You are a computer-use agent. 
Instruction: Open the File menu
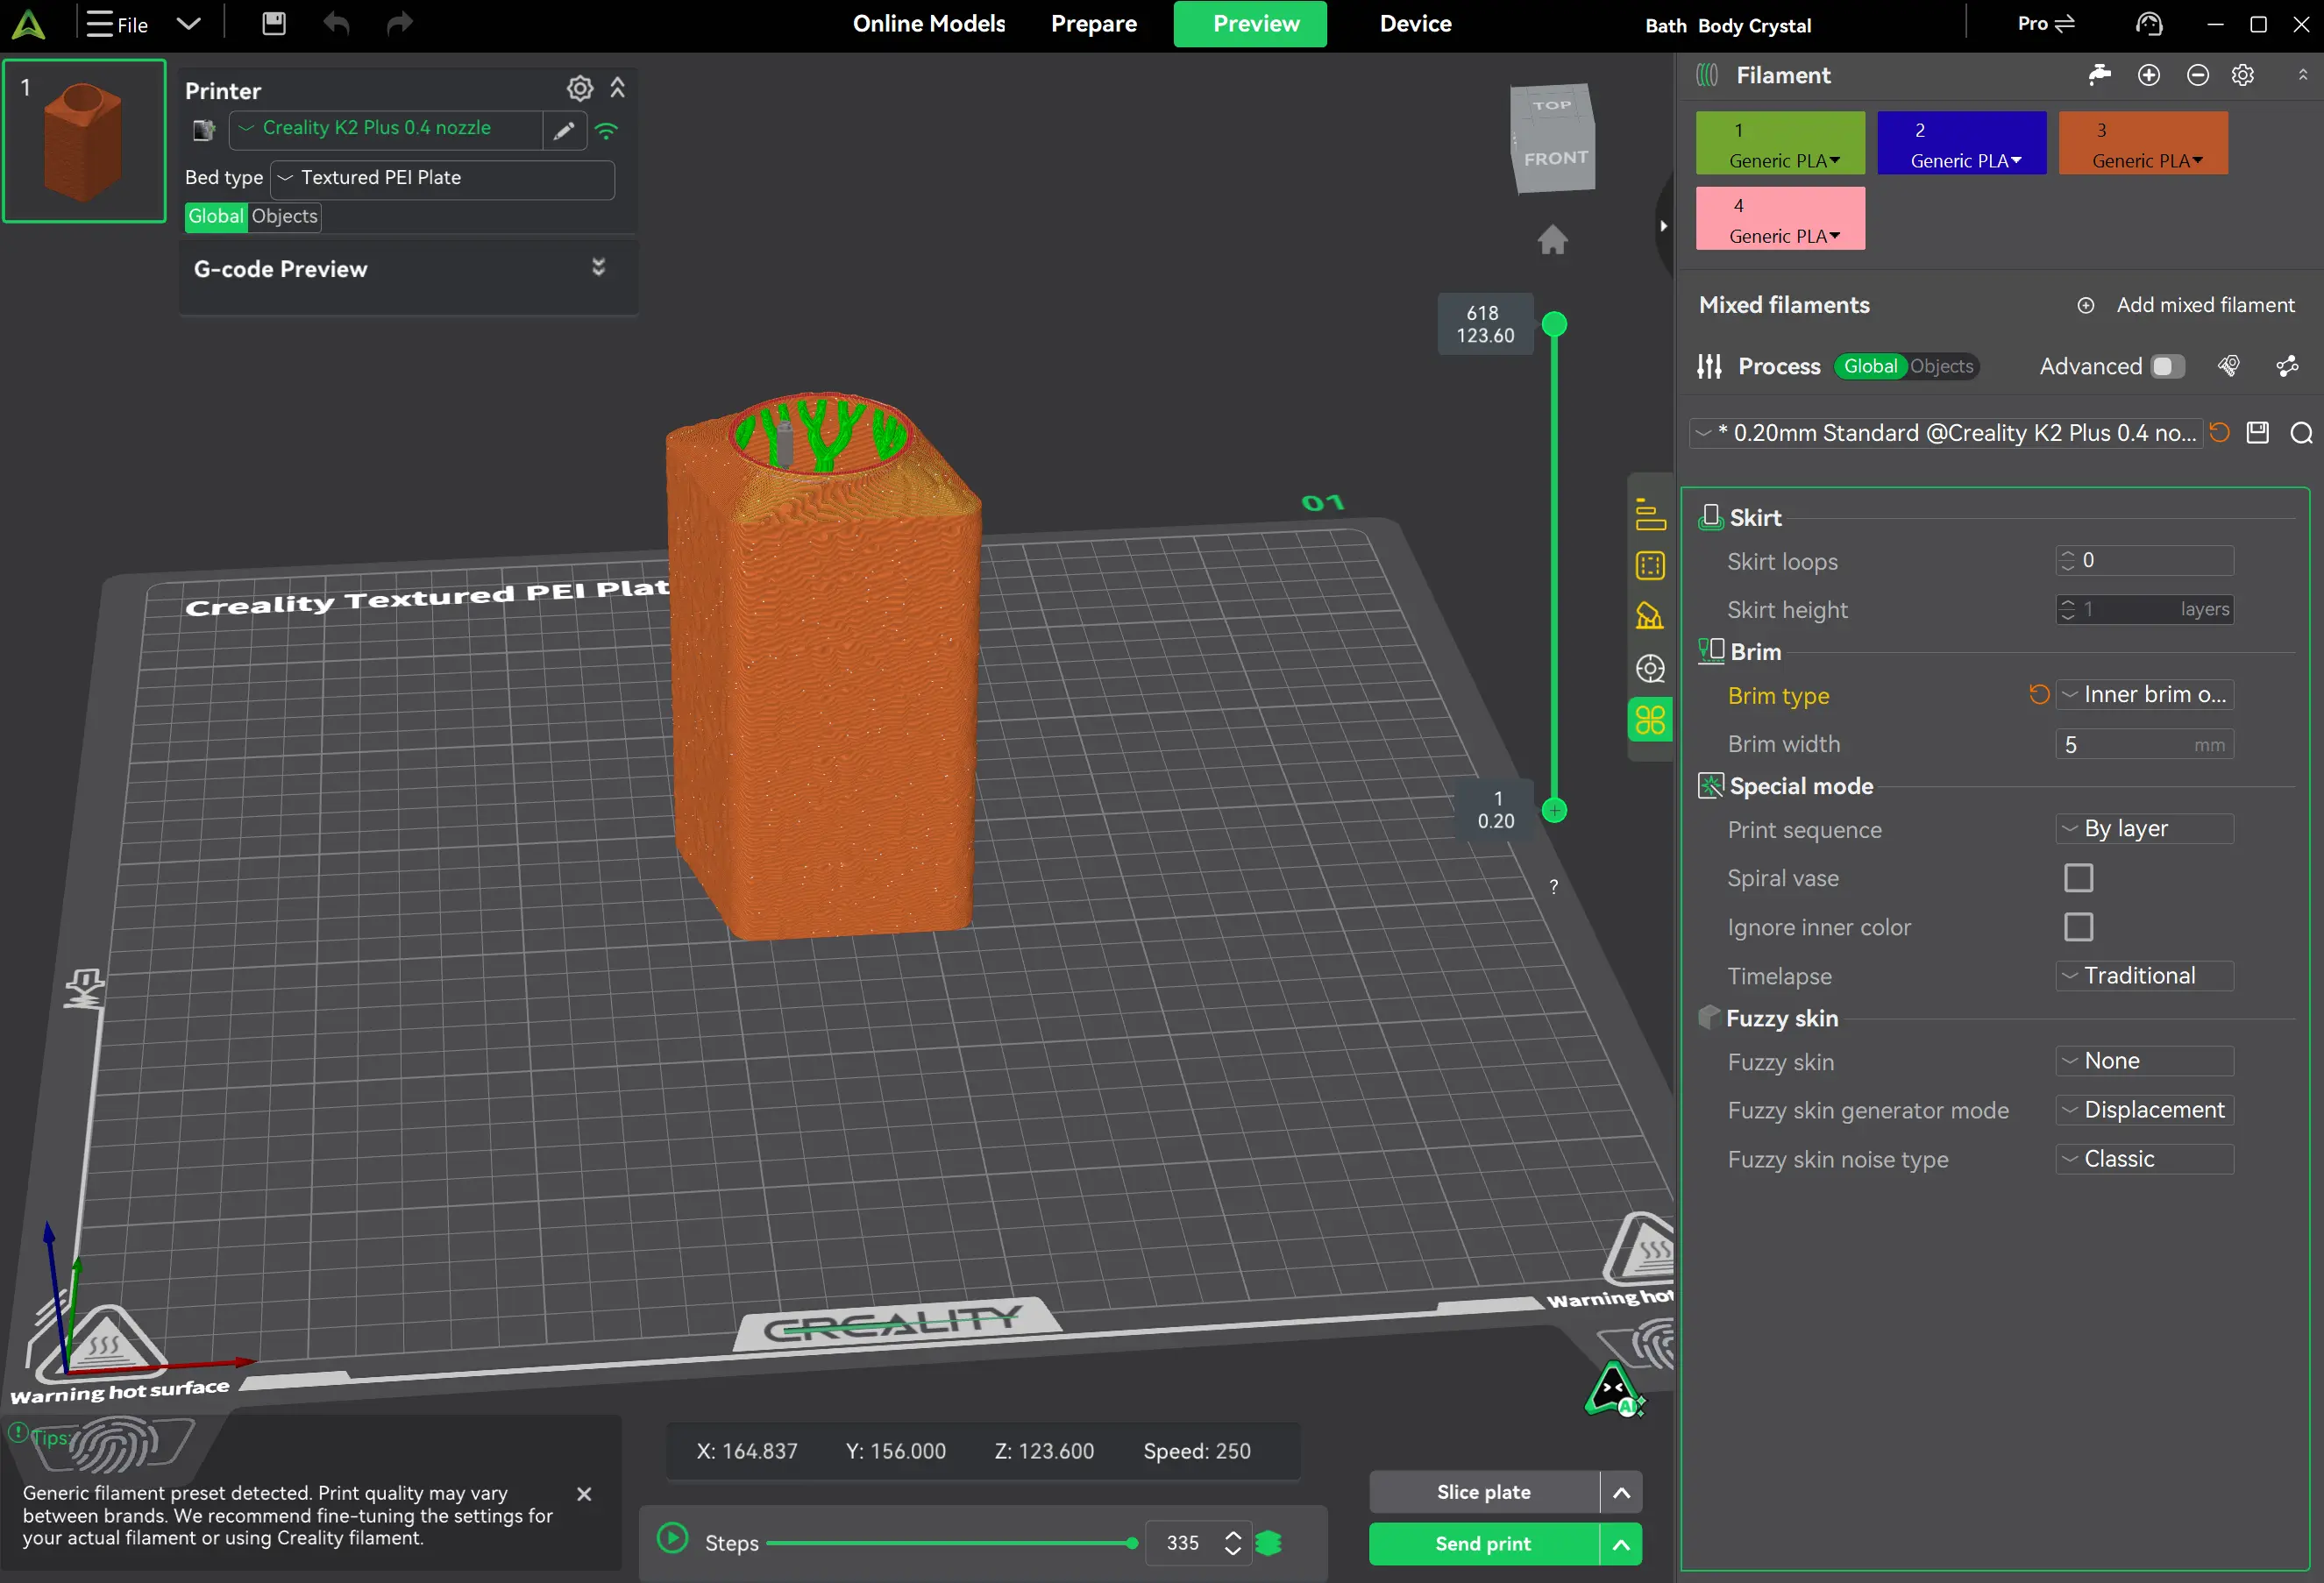click(x=117, y=24)
